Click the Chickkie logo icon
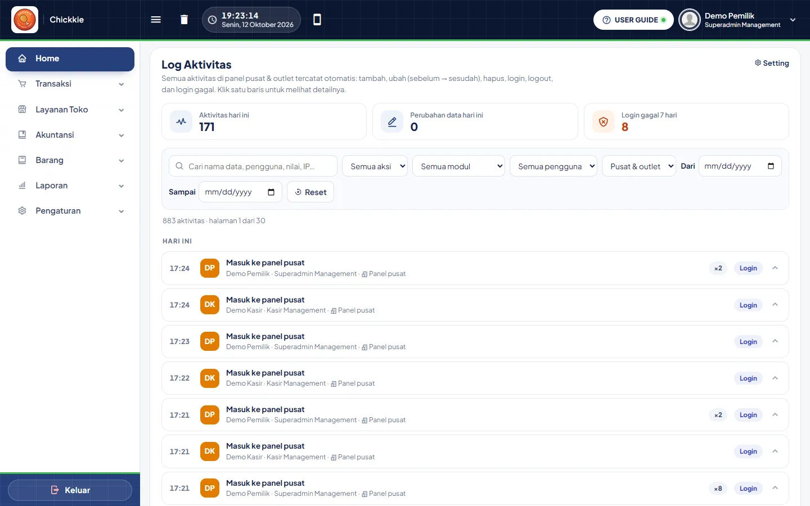The height and width of the screenshot is (506, 810). coord(25,20)
